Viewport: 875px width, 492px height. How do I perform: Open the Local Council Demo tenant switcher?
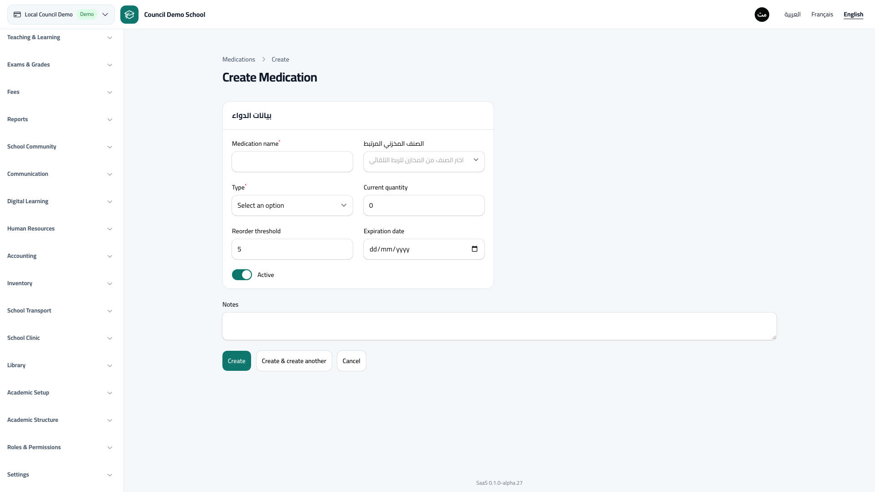click(x=61, y=15)
